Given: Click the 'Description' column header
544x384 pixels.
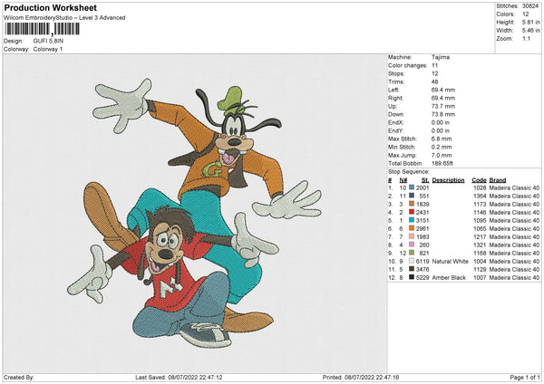Looking at the screenshot, I should point(448,180).
